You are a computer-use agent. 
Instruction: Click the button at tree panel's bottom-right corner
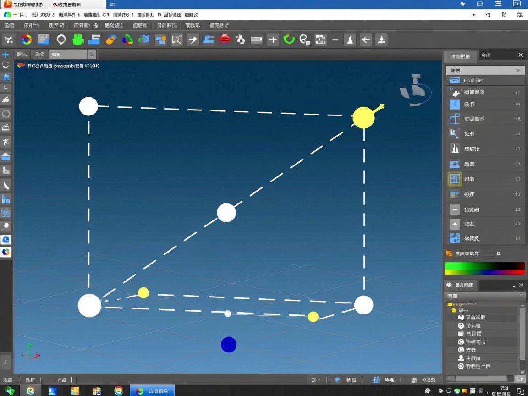tap(519, 379)
